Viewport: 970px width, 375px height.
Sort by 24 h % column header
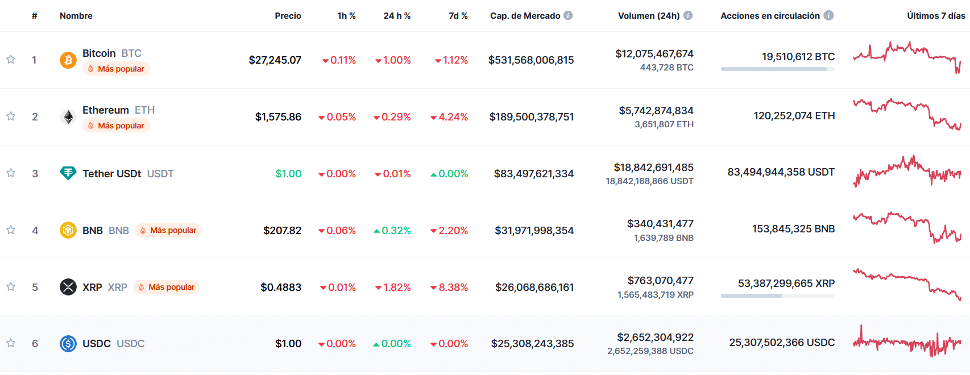coord(397,16)
